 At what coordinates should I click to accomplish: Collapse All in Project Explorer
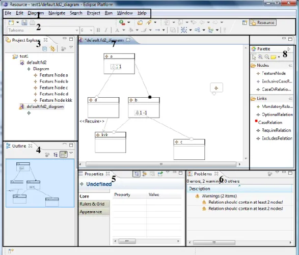[45, 49]
